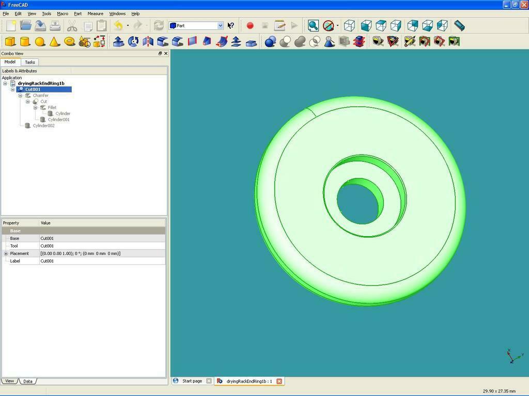Switch to the Data property tab

pos(28,381)
